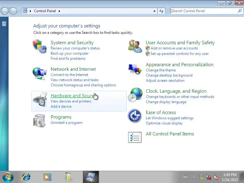Expand the root arrow before Control Panel
Image resolution: width=244 pixels, height=183 pixels.
pyautogui.click(x=30, y=11)
